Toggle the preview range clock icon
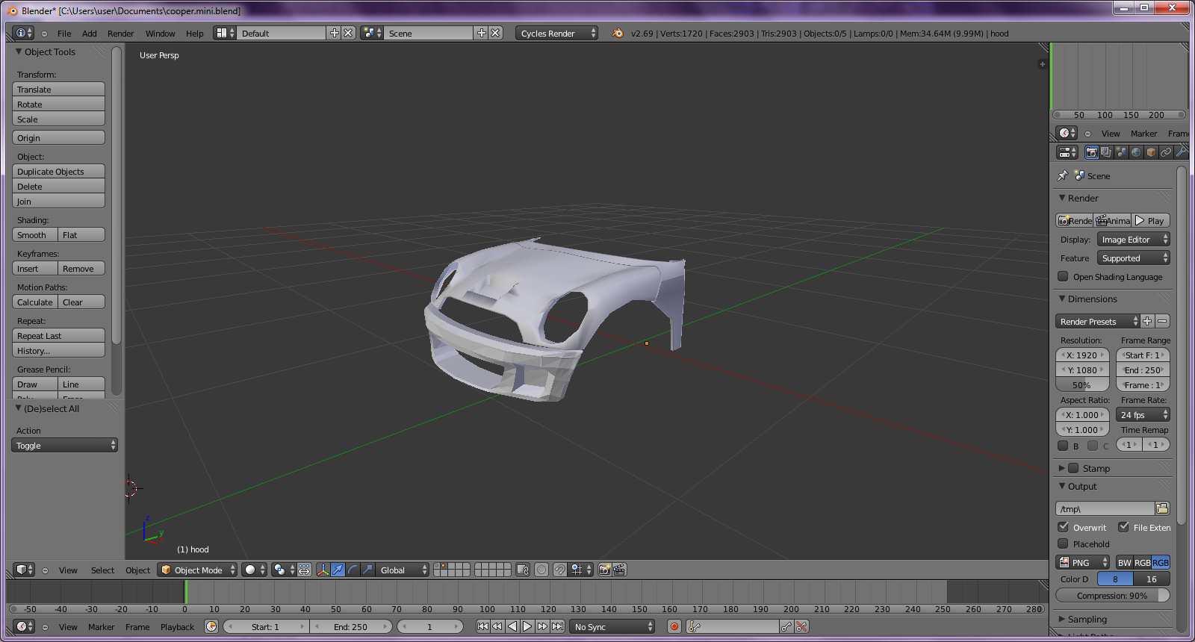1195x642 pixels. click(x=211, y=626)
